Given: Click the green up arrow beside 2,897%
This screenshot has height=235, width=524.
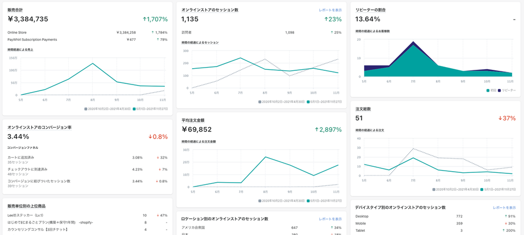Looking at the screenshot, I should (317, 130).
